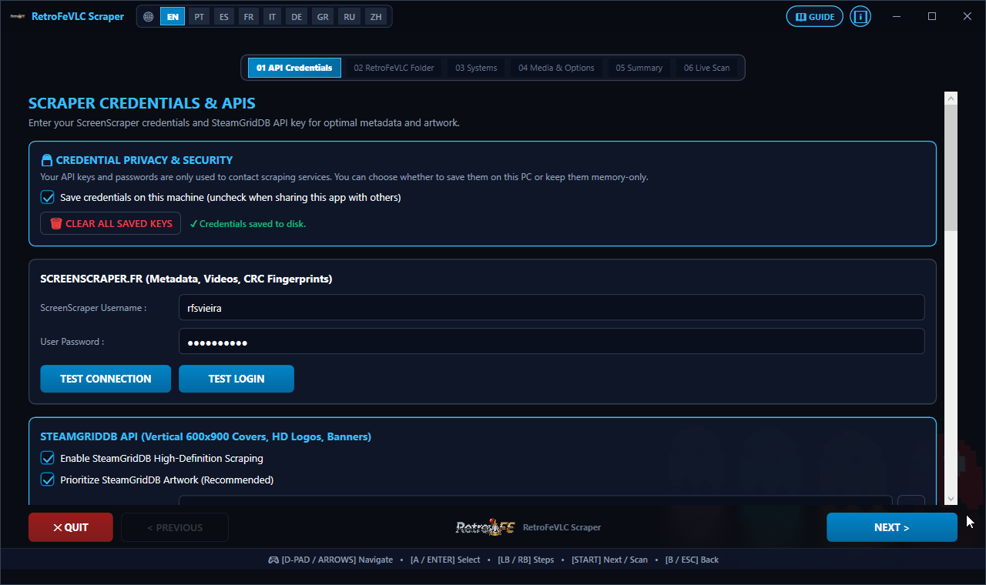This screenshot has width=986, height=585.
Task: Open the 05 Summary tab
Action: (x=639, y=68)
